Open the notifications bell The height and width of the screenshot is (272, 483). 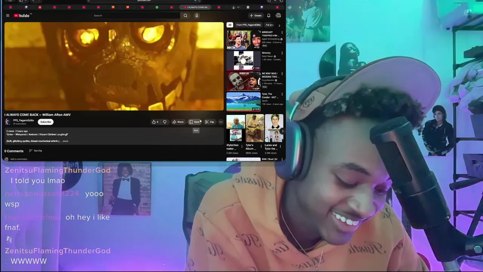(x=269, y=15)
